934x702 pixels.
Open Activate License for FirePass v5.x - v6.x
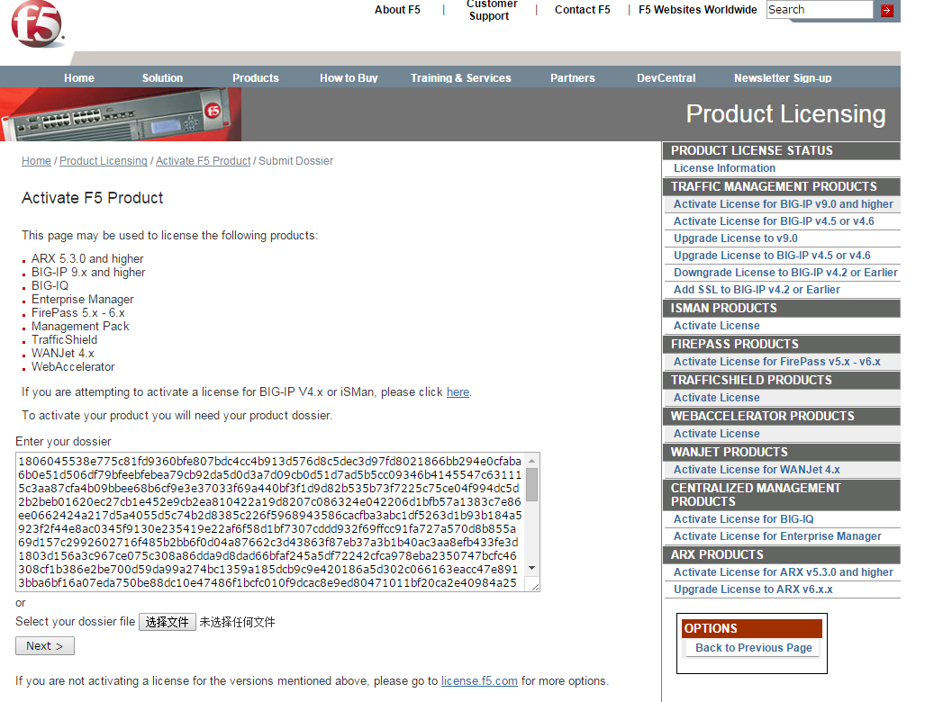pyautogui.click(x=776, y=362)
